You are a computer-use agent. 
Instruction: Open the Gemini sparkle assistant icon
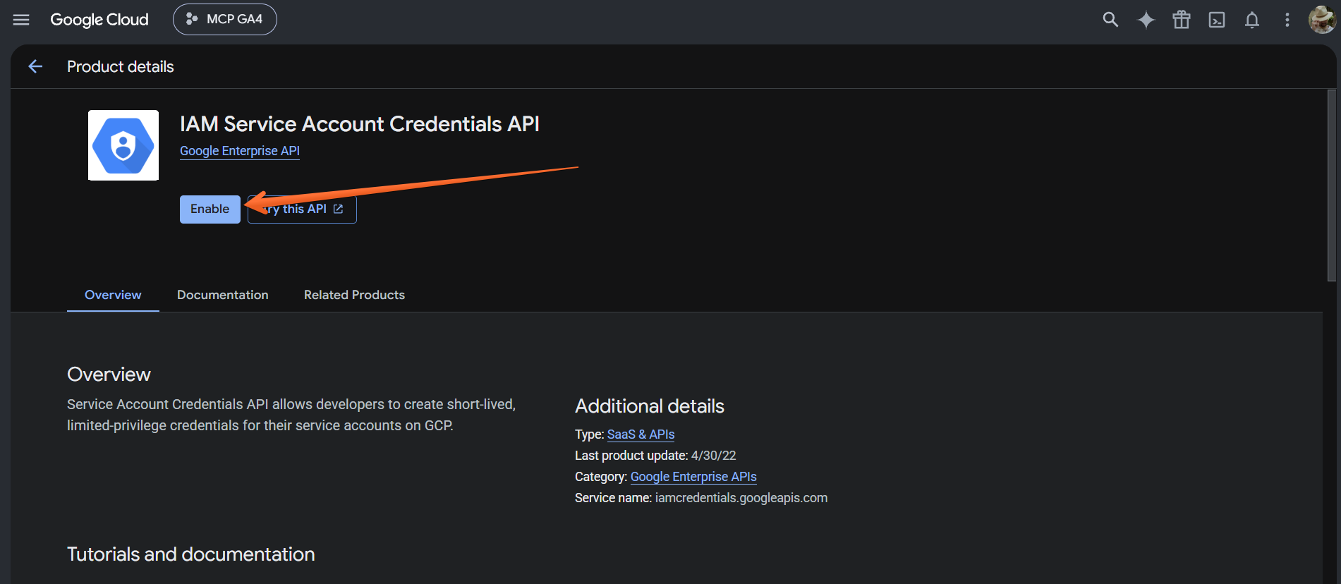point(1146,20)
